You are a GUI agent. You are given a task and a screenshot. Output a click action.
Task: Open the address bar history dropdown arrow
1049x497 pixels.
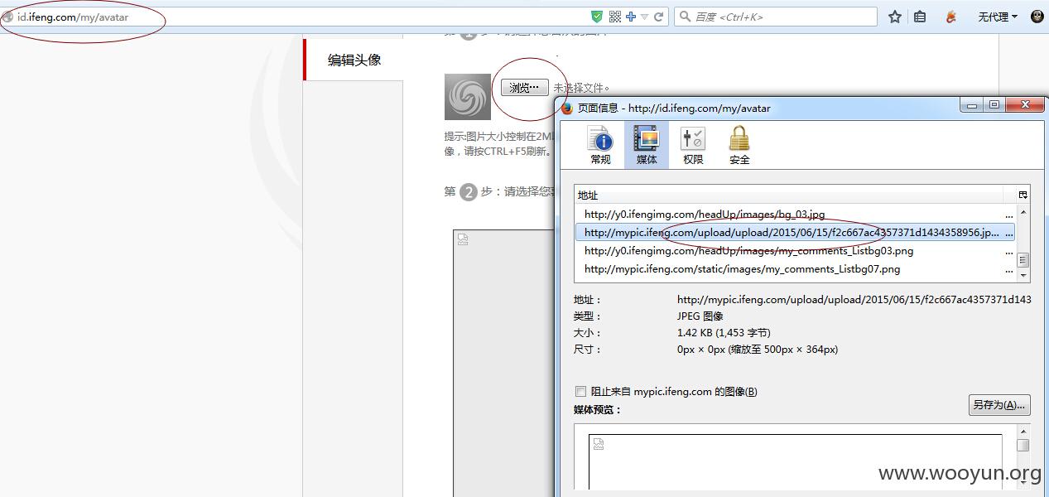tap(645, 17)
